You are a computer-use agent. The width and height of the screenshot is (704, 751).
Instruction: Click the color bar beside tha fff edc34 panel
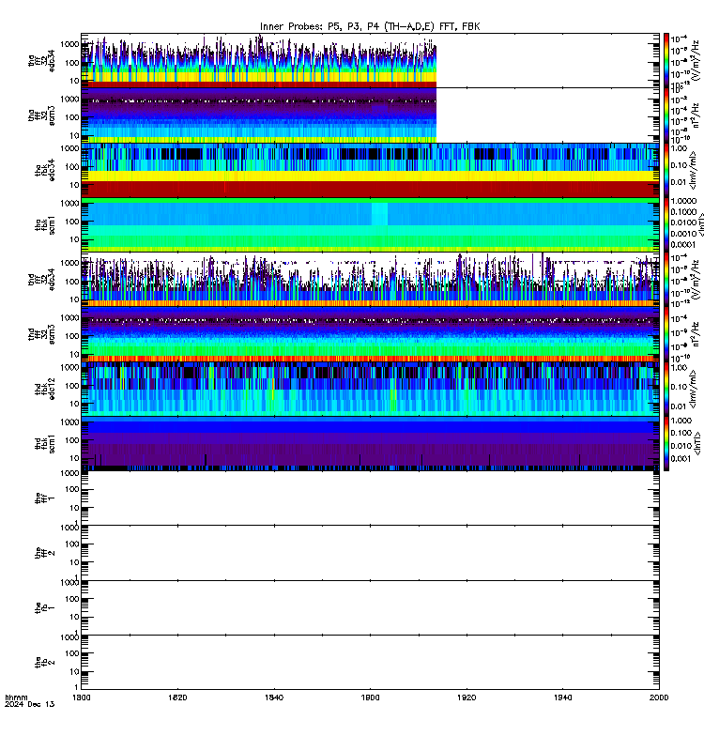(666, 60)
